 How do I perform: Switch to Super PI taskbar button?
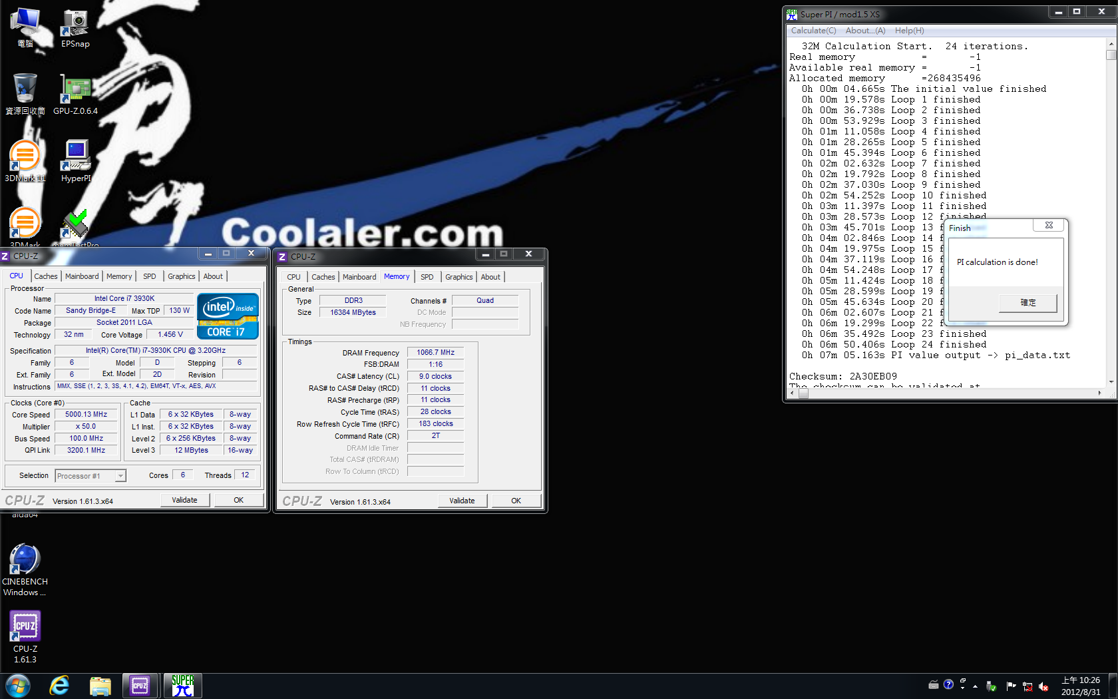click(183, 686)
